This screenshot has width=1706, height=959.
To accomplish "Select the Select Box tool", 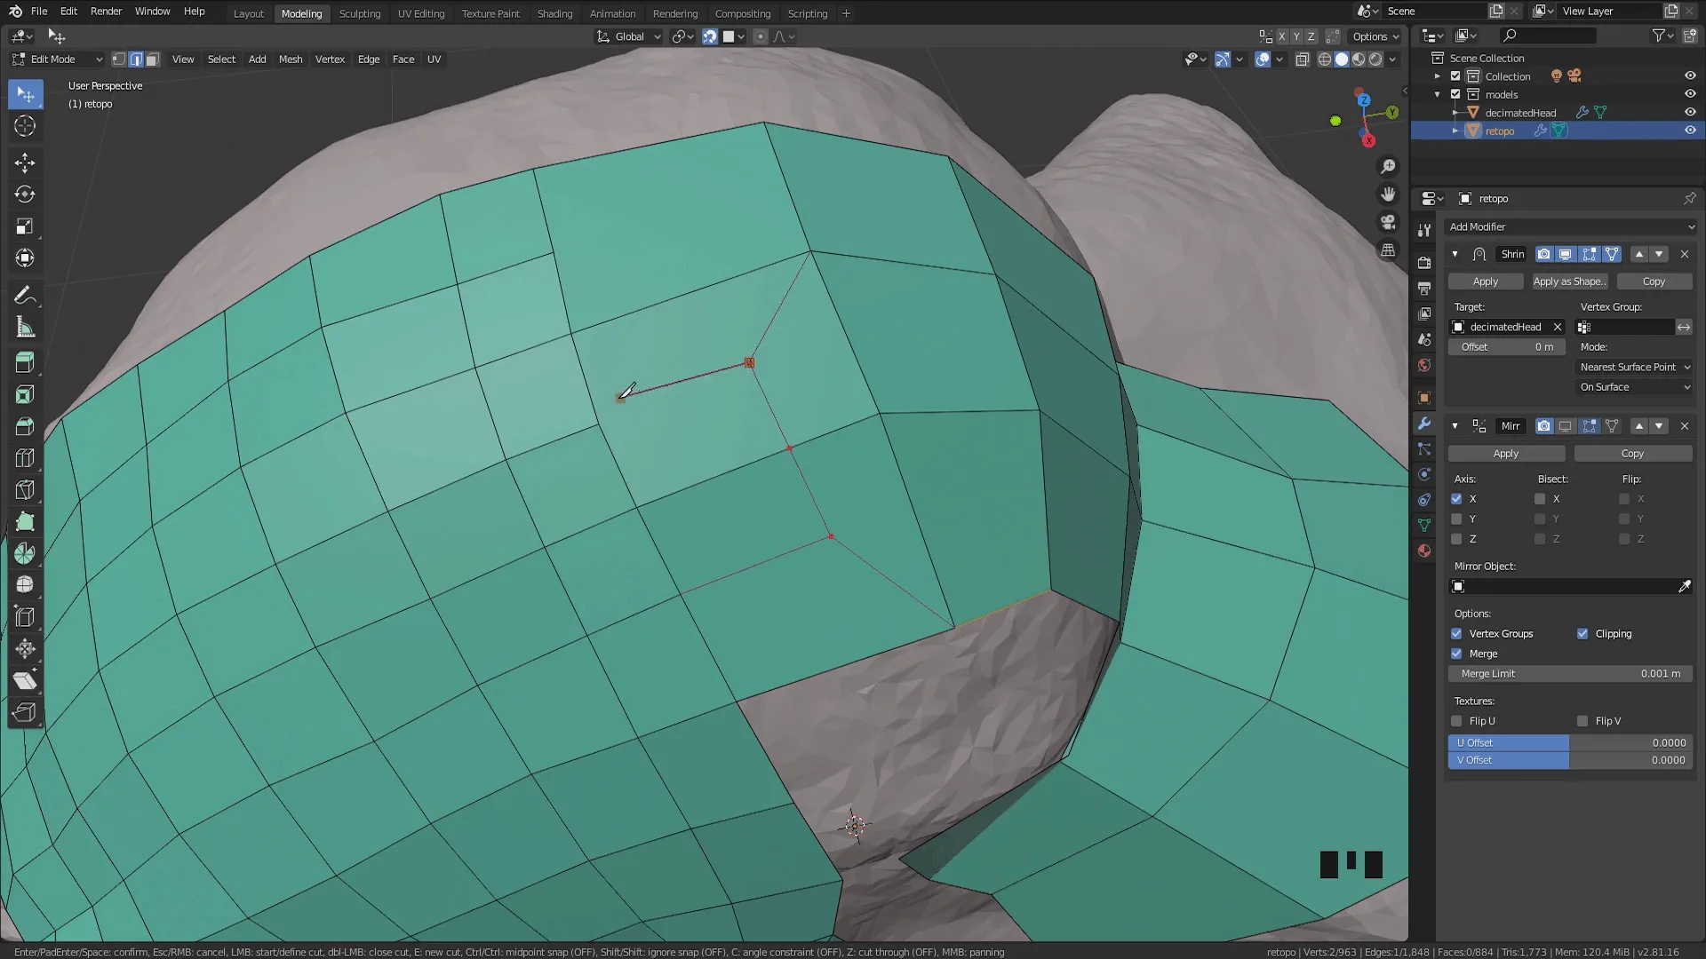I will coord(25,94).
